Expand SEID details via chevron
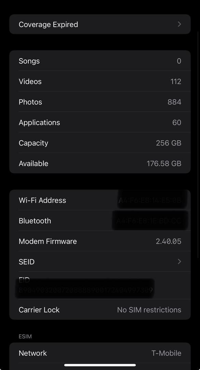Image resolution: width=200 pixels, height=370 pixels. pos(179,261)
